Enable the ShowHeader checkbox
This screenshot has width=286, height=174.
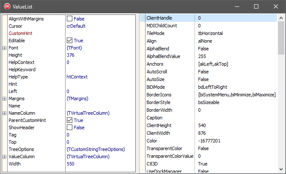[x=69, y=128]
